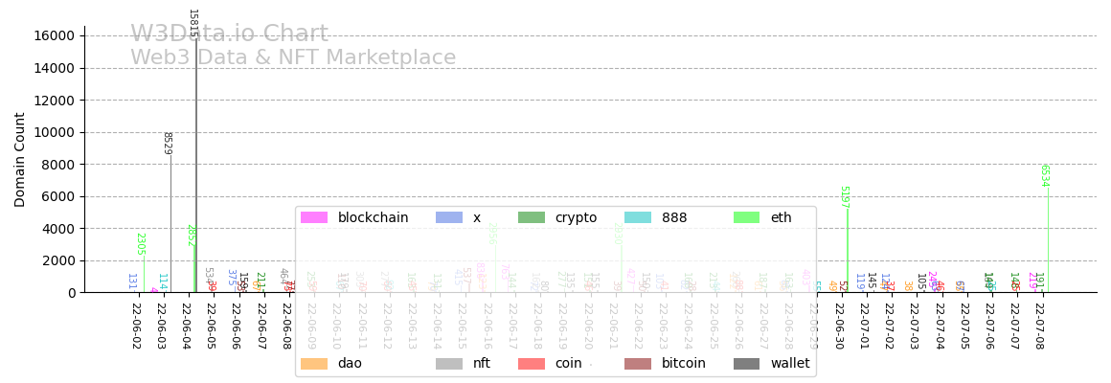Select the nft gray legend swatch
This screenshot has width=1111, height=383.
pos(449,364)
